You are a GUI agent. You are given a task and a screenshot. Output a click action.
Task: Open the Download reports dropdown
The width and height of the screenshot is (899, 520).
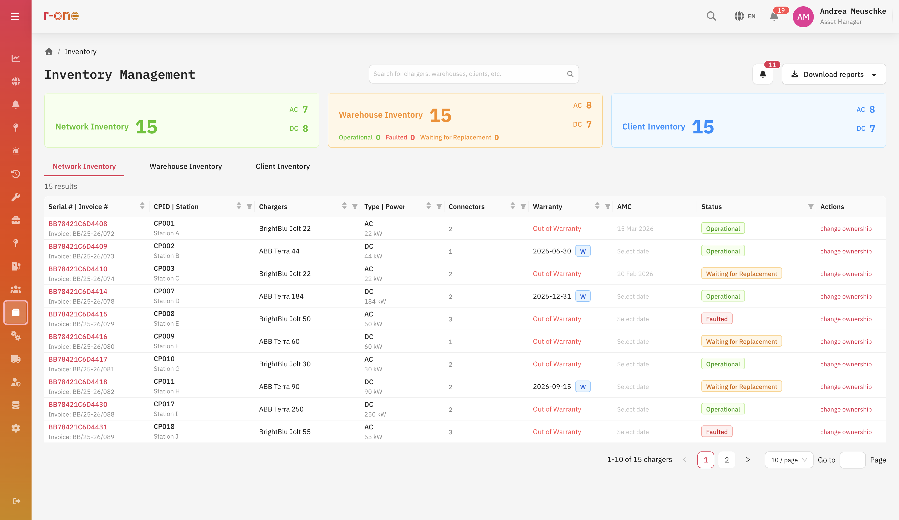(x=834, y=74)
